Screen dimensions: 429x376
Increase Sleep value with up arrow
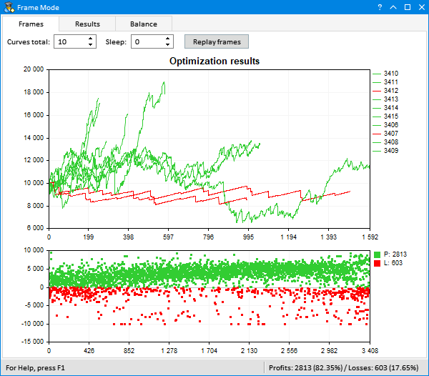tap(168, 39)
